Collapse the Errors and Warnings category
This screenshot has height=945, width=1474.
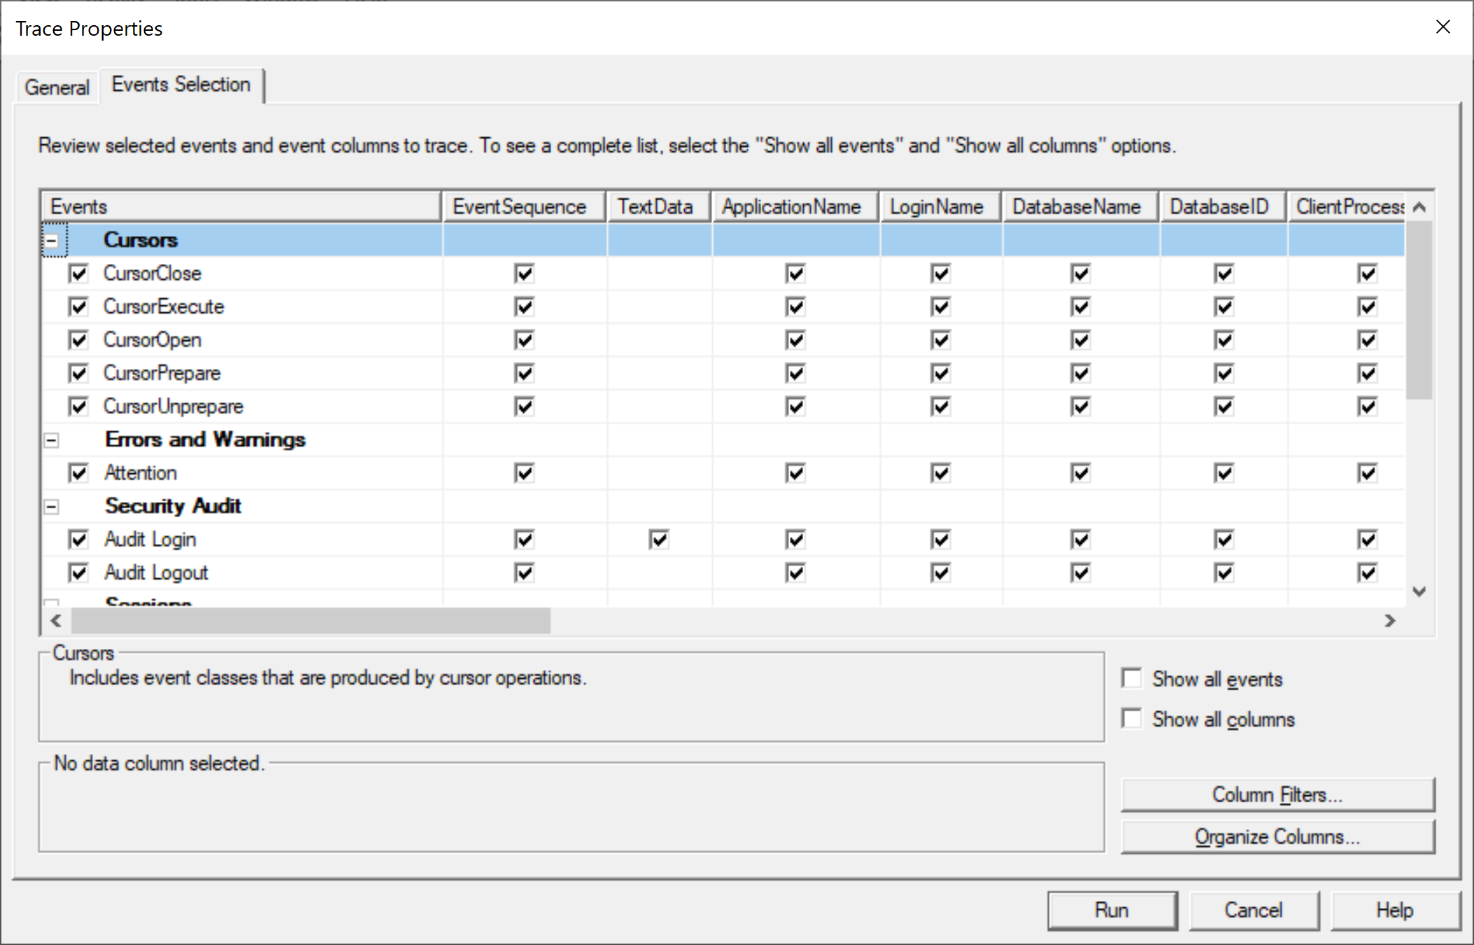click(52, 440)
